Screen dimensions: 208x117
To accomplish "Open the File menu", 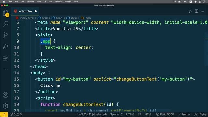I will (x=17, y=2).
